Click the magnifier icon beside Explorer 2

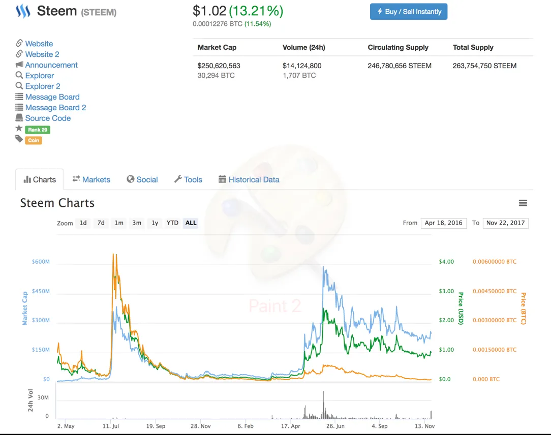(19, 86)
